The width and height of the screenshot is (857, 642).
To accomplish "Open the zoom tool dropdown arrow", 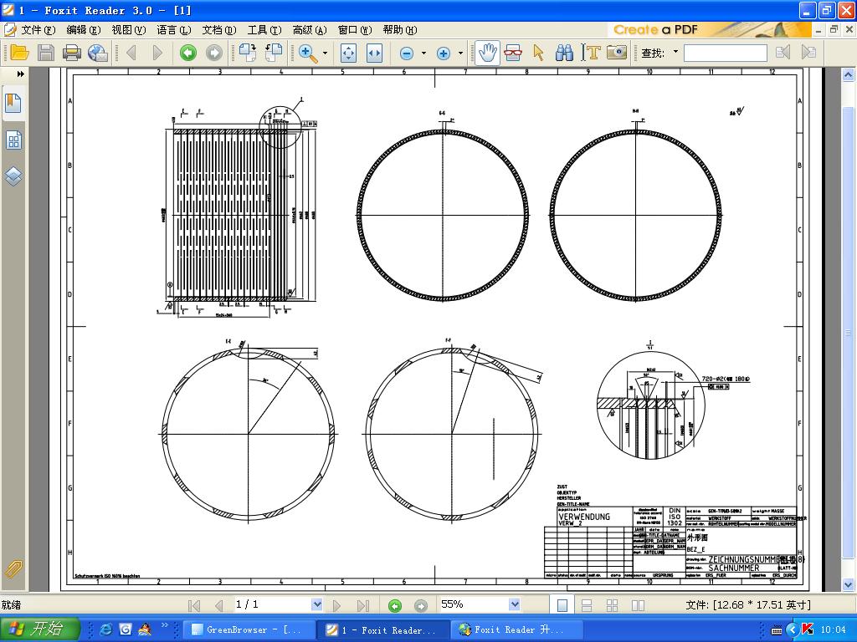I will (326, 53).
